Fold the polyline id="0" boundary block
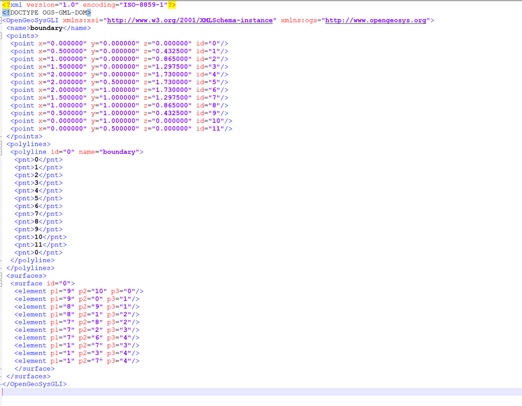The height and width of the screenshot is (406, 522). point(2,152)
